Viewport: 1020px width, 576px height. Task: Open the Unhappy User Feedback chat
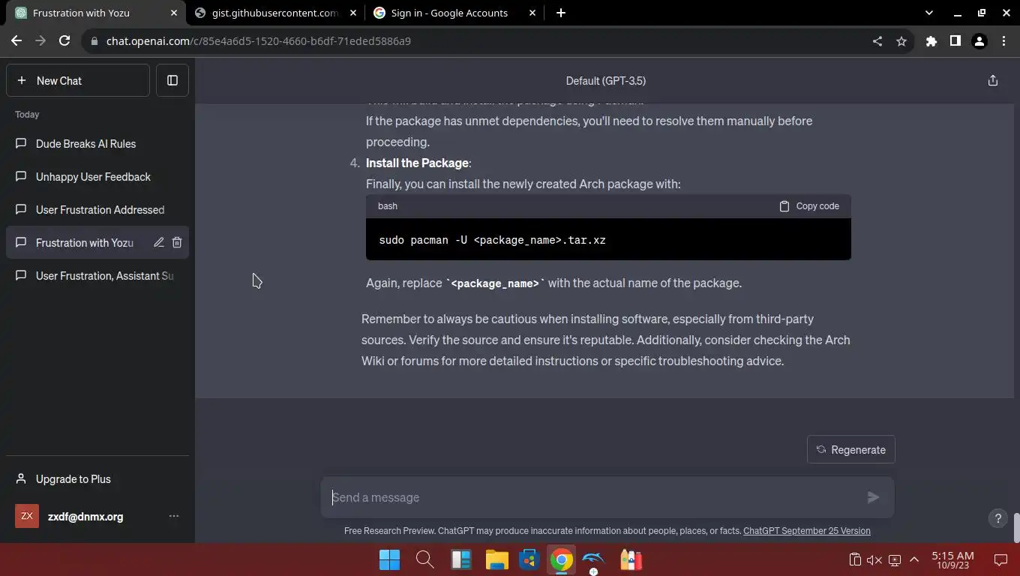coord(97,176)
